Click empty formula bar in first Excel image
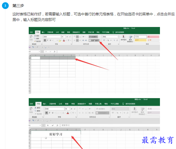Viewport: 176px width, 149px height. click(x=108, y=52)
